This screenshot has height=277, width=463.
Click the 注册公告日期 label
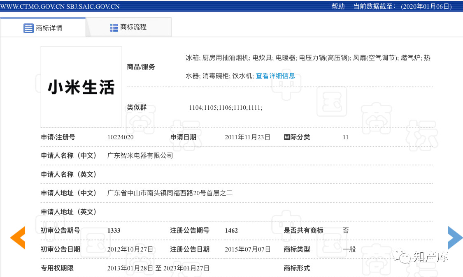coord(190,249)
